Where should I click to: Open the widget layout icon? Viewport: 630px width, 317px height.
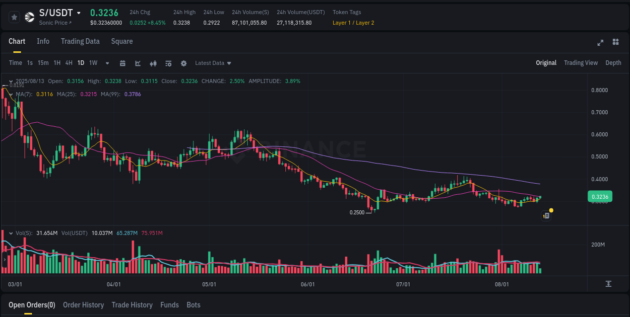(x=615, y=43)
